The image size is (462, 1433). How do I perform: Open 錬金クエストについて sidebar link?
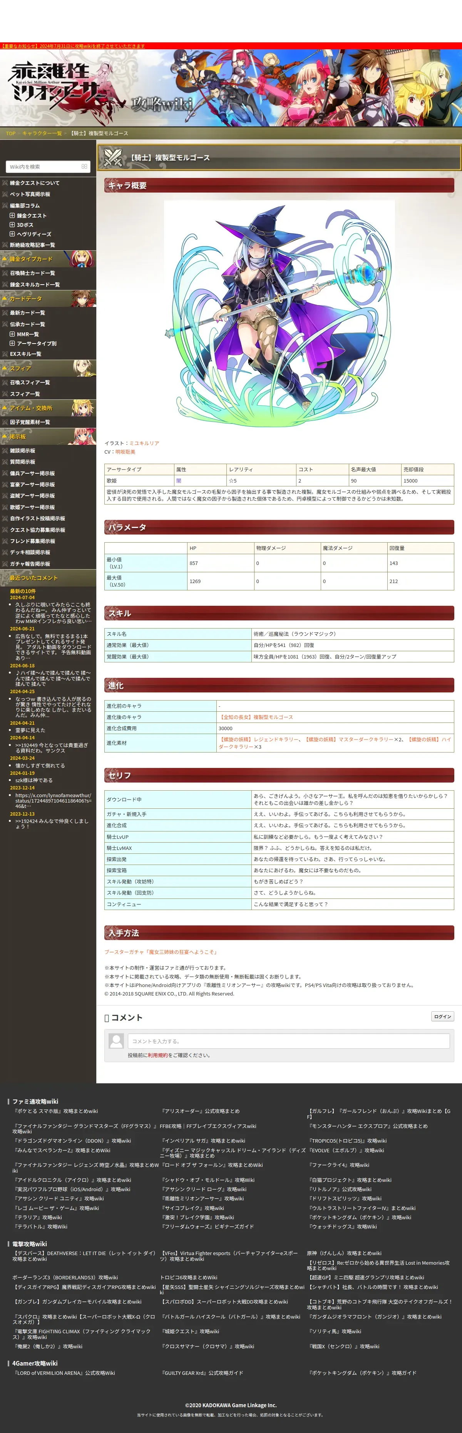(35, 183)
